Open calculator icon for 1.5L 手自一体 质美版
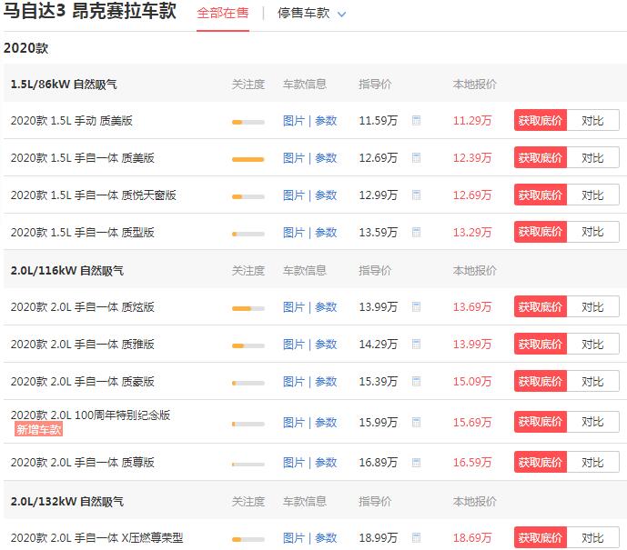The width and height of the screenshot is (627, 550). 416,158
